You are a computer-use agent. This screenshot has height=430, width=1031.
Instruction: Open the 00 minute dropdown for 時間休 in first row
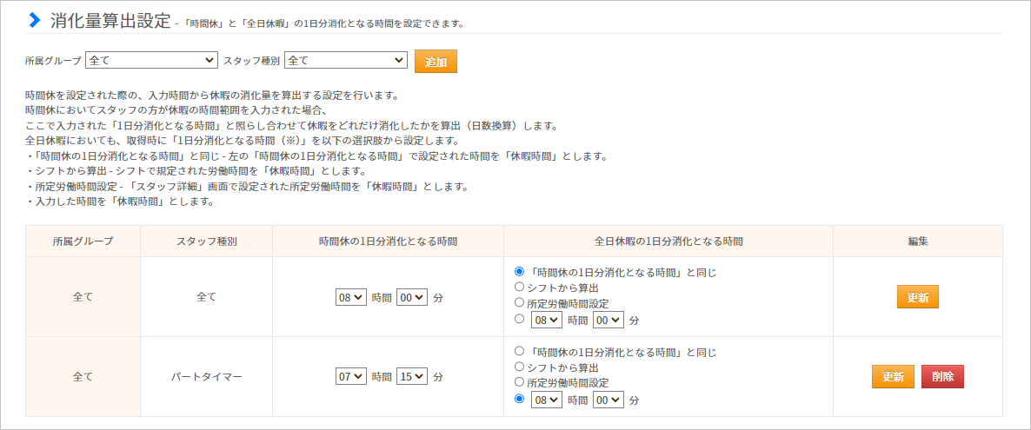point(412,297)
